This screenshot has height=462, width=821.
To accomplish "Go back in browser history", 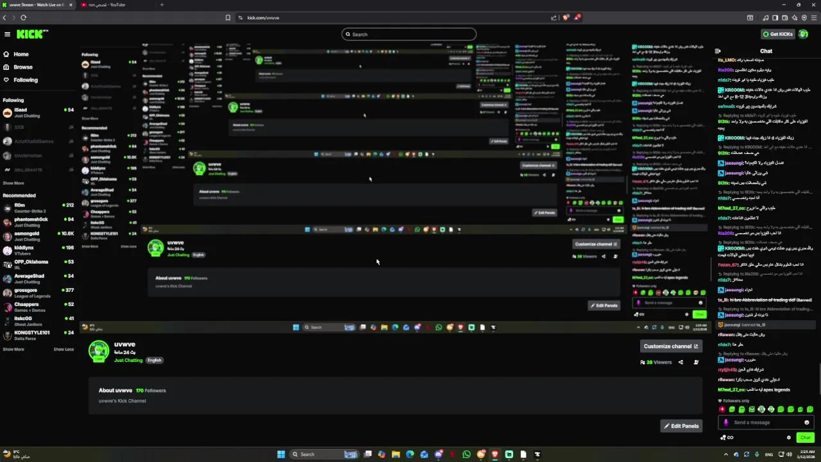I will 4,17.
